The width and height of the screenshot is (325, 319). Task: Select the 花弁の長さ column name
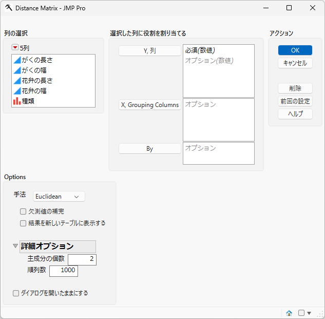pyautogui.click(x=37, y=81)
